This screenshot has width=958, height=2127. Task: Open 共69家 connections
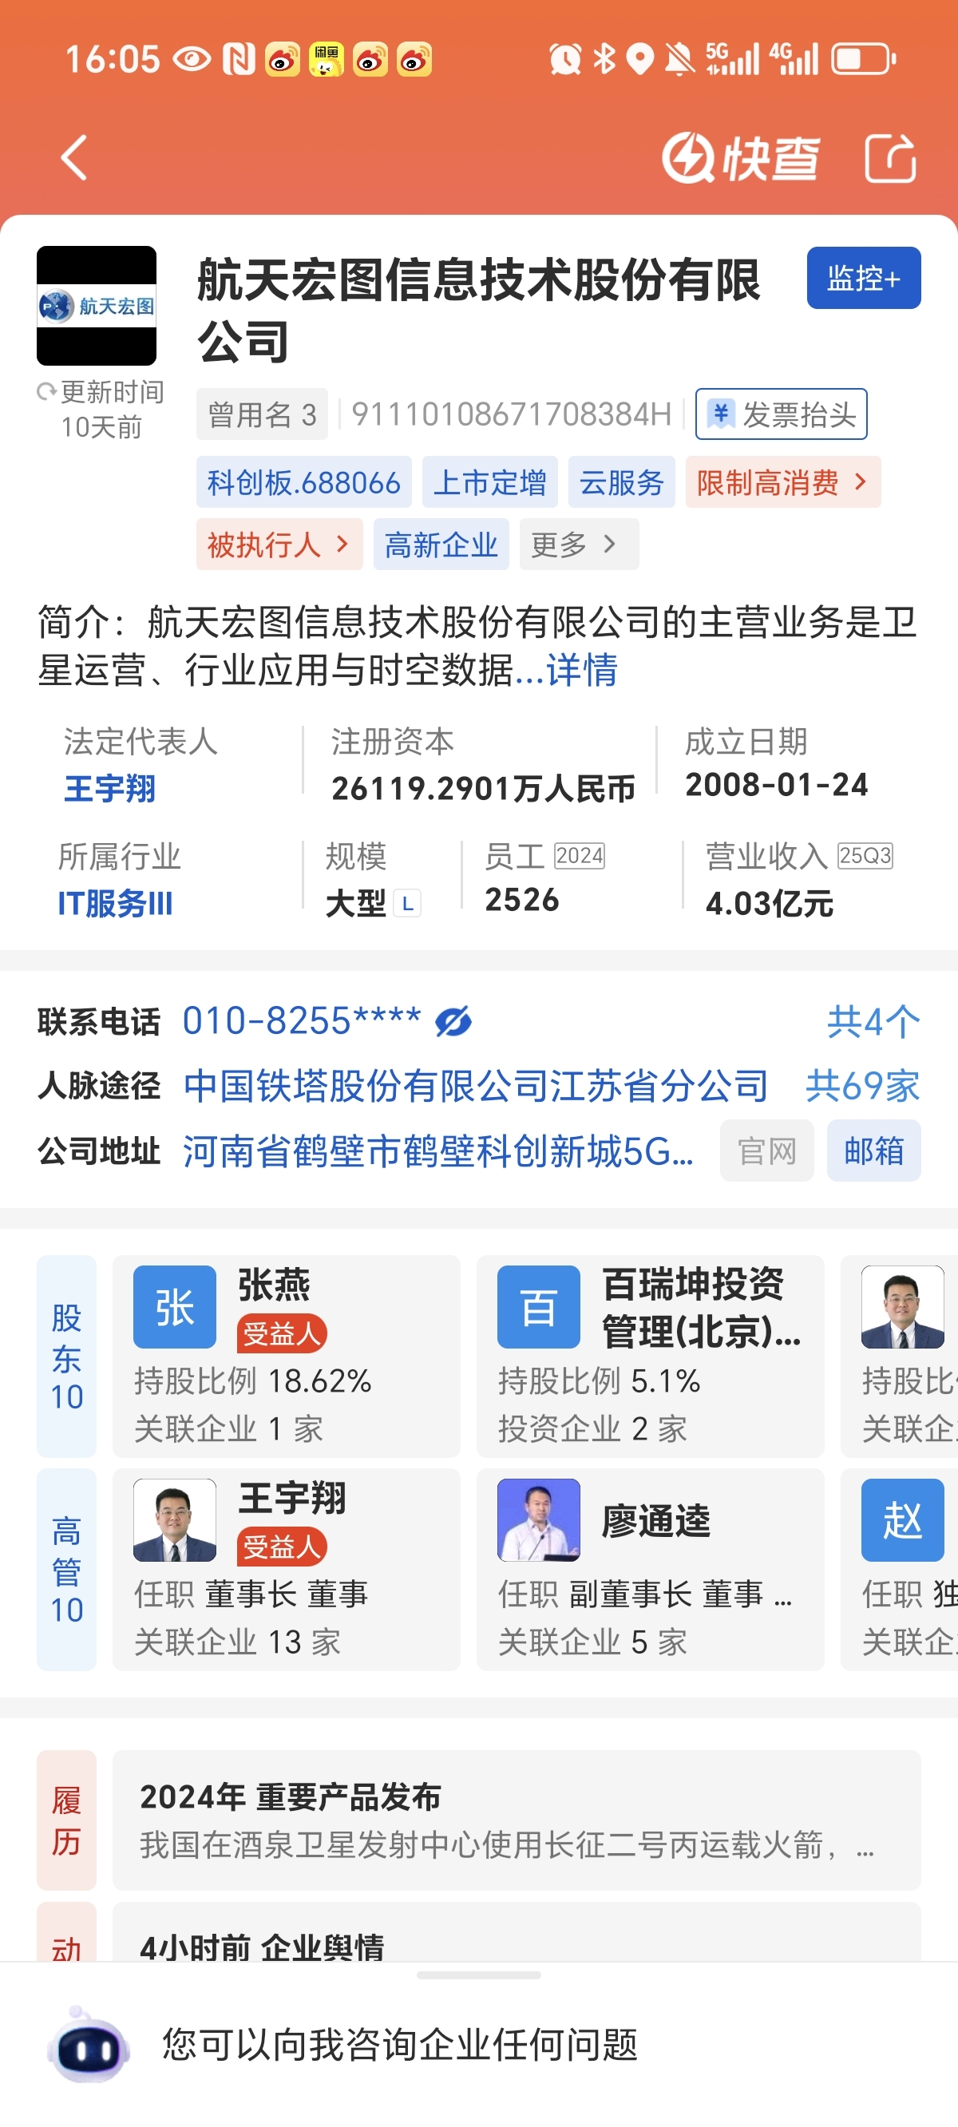(862, 1085)
